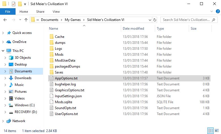Select the Mods.sqlite file name
The width and height of the screenshot is (221, 134).
pos(64,102)
